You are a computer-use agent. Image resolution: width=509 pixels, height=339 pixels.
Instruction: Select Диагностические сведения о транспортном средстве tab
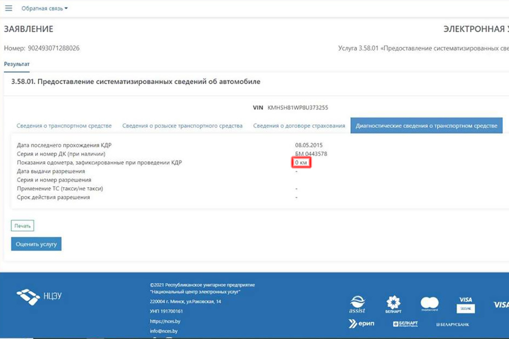[x=426, y=125]
